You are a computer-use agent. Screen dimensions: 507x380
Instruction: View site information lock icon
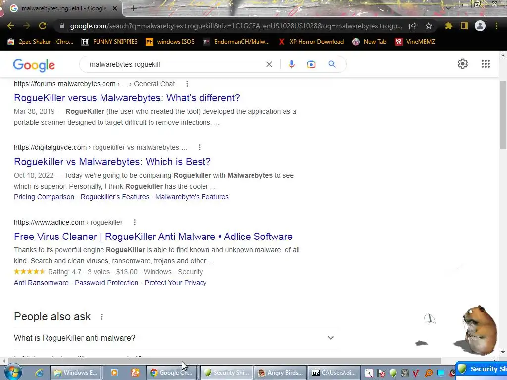click(x=62, y=26)
